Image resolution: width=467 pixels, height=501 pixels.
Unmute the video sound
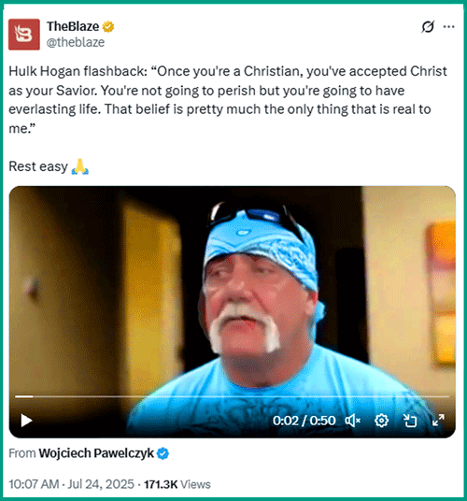[353, 421]
